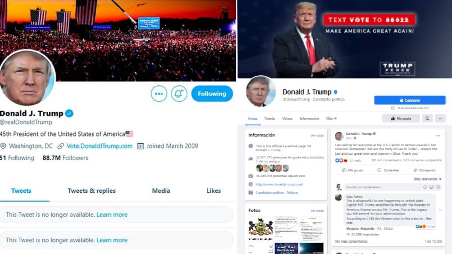This screenshot has height=254, width=452.
Task: Click the emoji icon in comment box
Action: (x=425, y=187)
